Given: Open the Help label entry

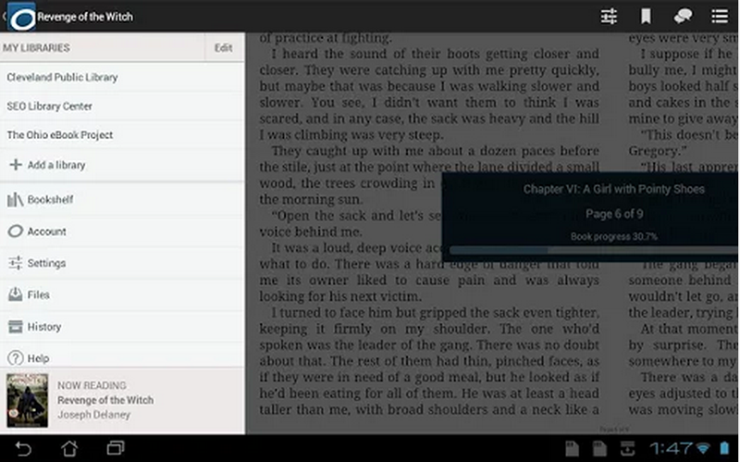Looking at the screenshot, I should point(38,358).
